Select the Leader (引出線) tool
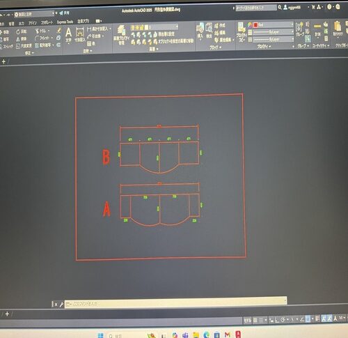 [95, 36]
